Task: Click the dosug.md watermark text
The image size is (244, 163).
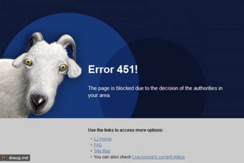Action: tap(18, 158)
